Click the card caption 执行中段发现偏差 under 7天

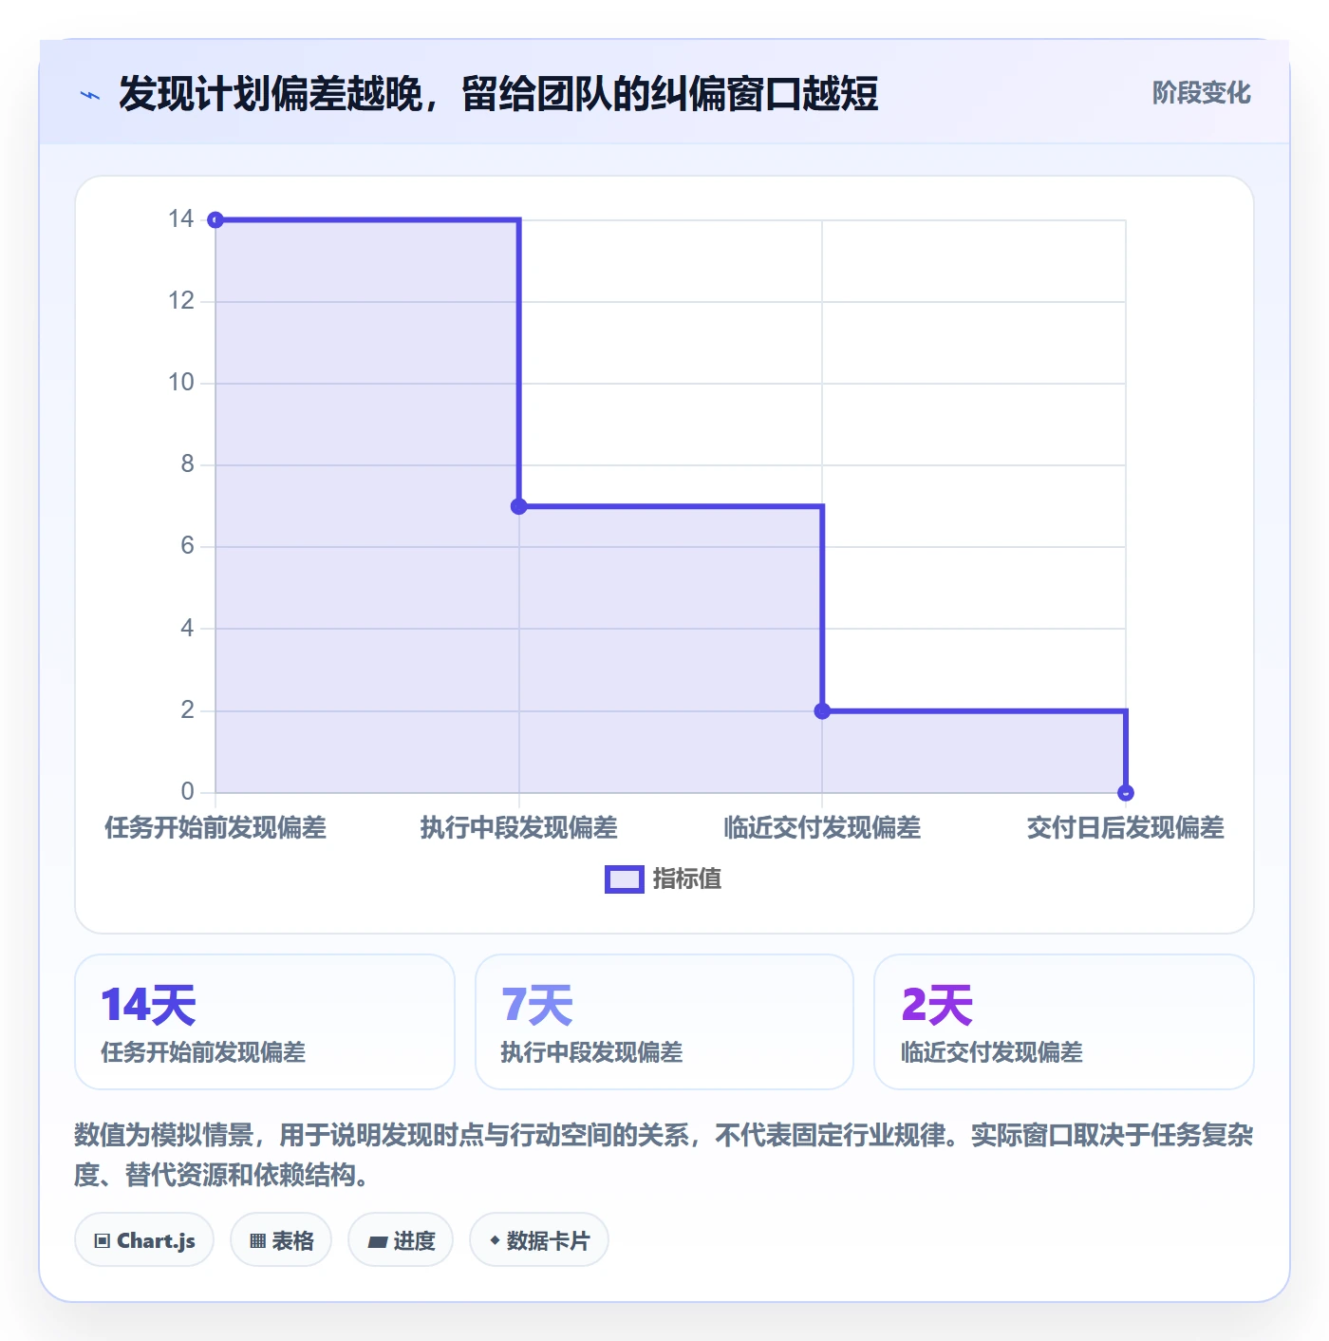click(592, 1052)
